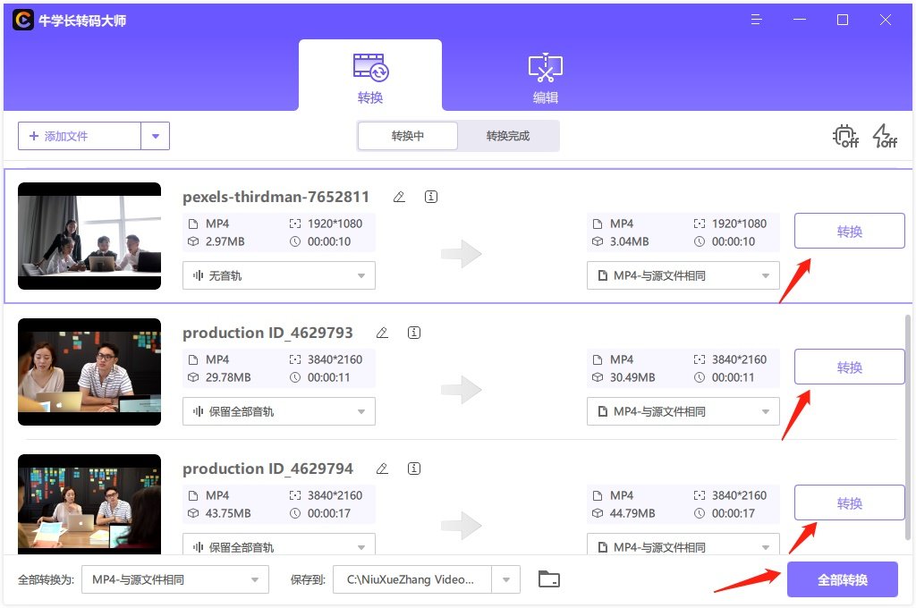Open the hamburger menu in the title bar
This screenshot has height=608, width=916.
click(756, 19)
